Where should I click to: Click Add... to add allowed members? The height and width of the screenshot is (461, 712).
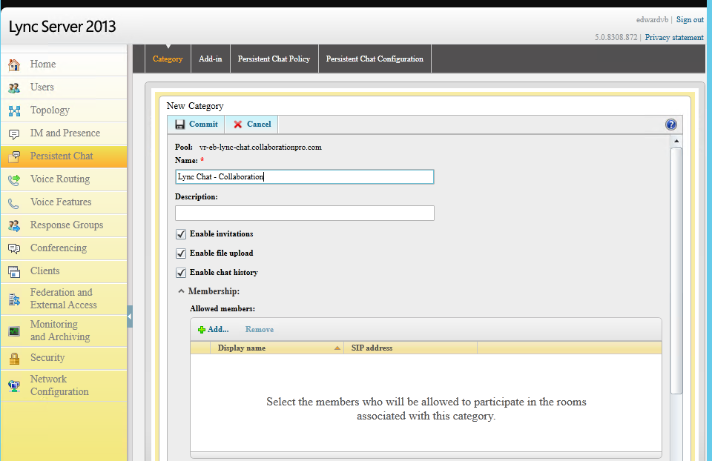tap(214, 329)
